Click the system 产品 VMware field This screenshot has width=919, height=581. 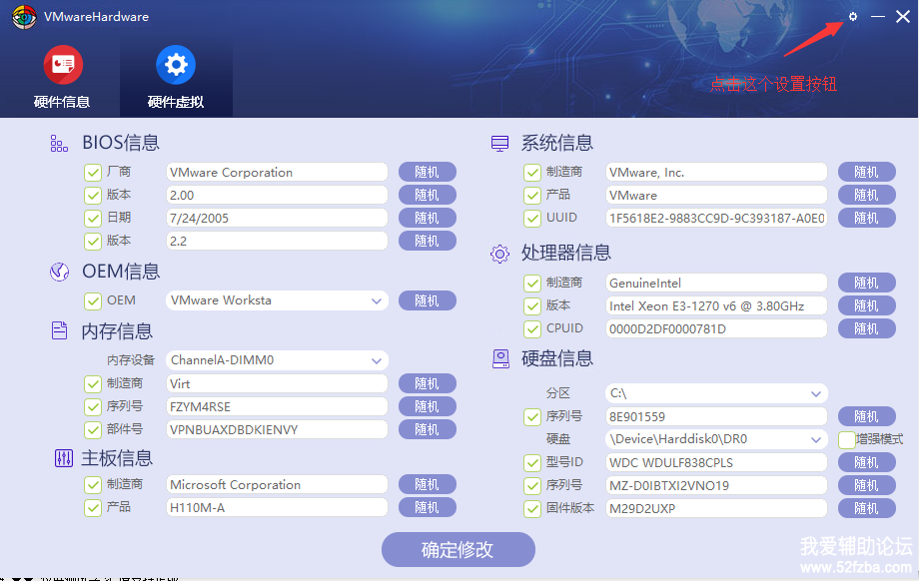[716, 195]
